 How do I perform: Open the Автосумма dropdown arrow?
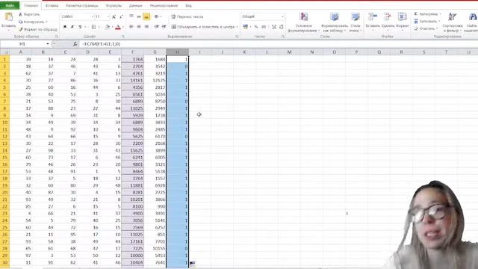coord(440,14)
